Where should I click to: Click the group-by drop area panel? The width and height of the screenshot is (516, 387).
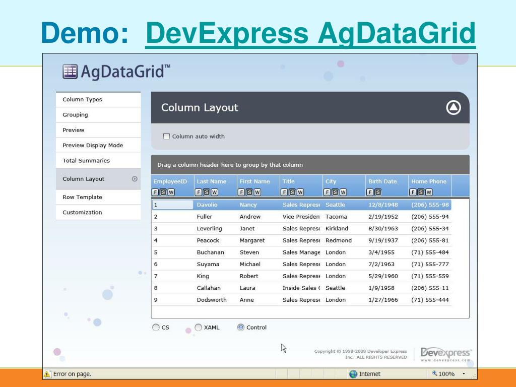tap(310, 165)
